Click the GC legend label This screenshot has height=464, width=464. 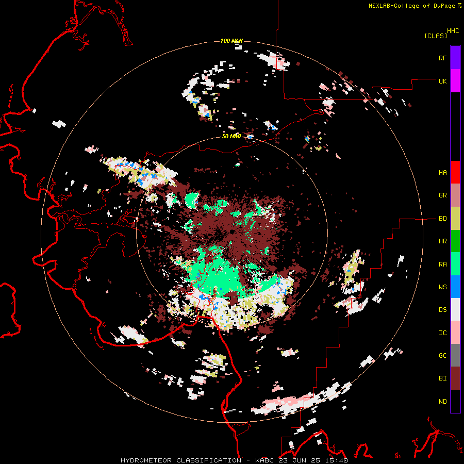[442, 356]
